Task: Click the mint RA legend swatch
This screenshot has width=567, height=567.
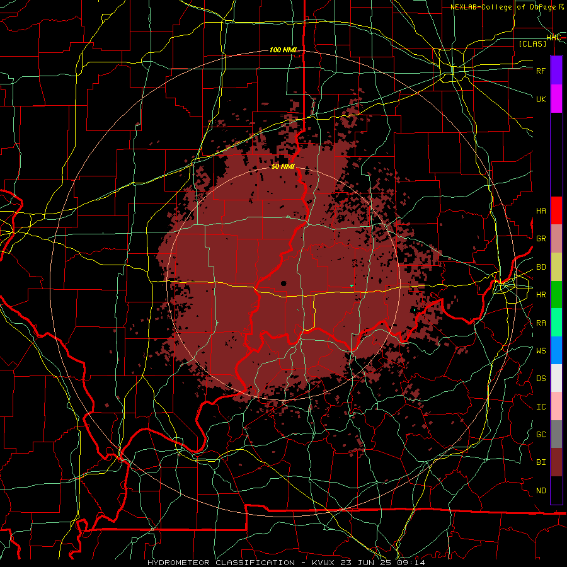Action: 556,323
